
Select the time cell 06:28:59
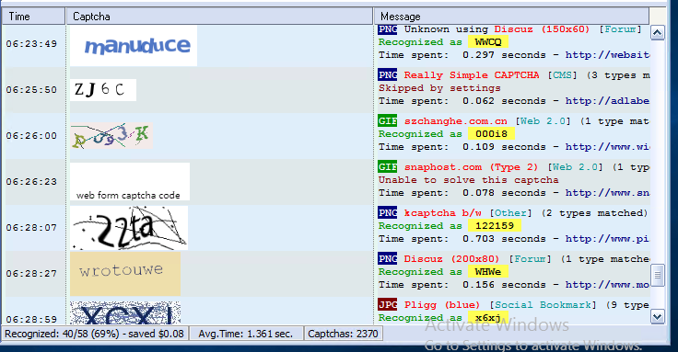(x=31, y=320)
